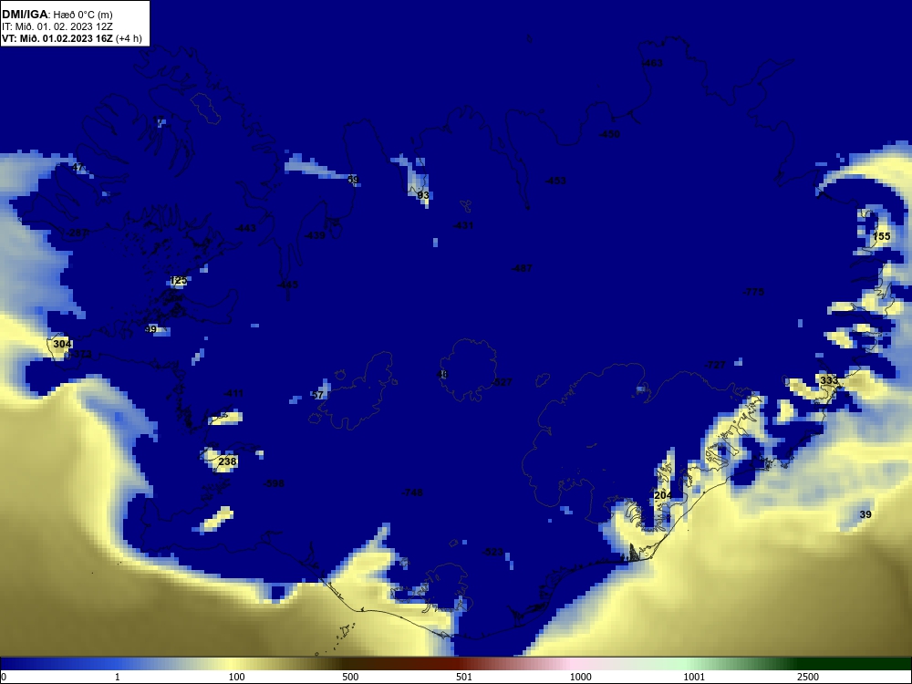Click the 93 value on the map
912x684 pixels.
[423, 195]
